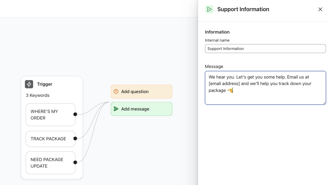This screenshot has width=330, height=185.
Task: Click the green send arrow in Add message
Action: (x=116, y=109)
